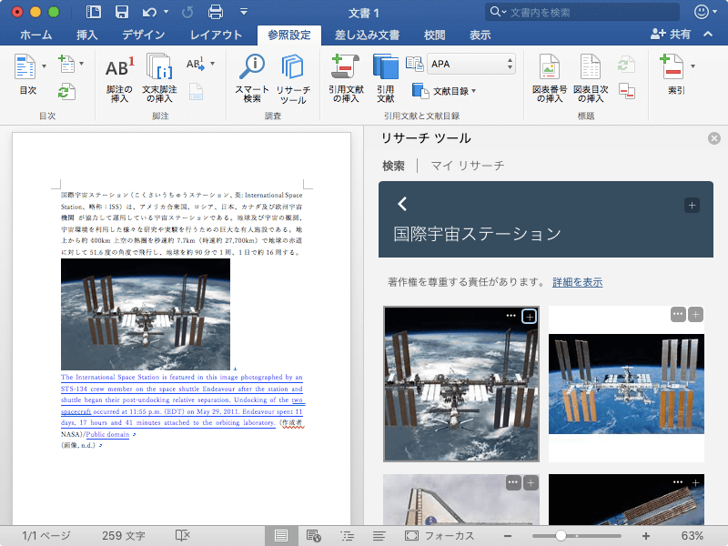The image size is (728, 546).
Task: Switch to the 差し込み文書 tab
Action: (x=368, y=35)
